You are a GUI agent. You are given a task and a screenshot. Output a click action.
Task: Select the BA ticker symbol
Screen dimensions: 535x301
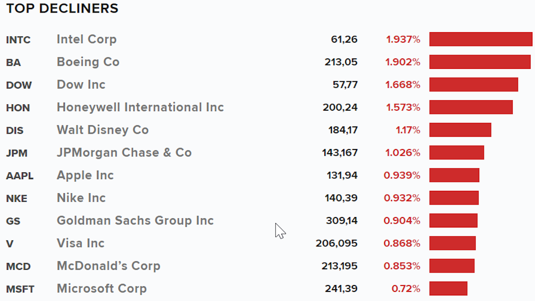point(13,63)
